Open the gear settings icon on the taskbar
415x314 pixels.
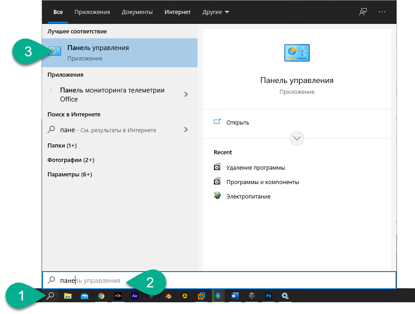tap(285, 296)
